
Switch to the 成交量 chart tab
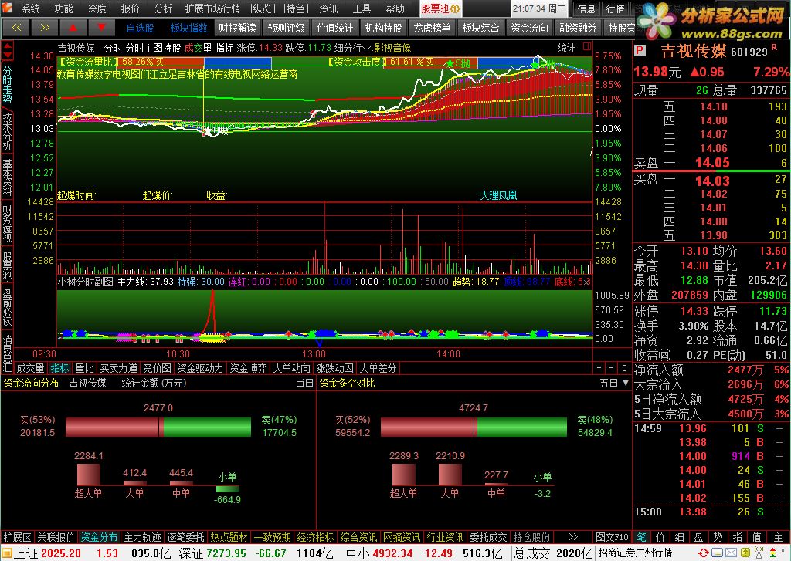pos(30,368)
